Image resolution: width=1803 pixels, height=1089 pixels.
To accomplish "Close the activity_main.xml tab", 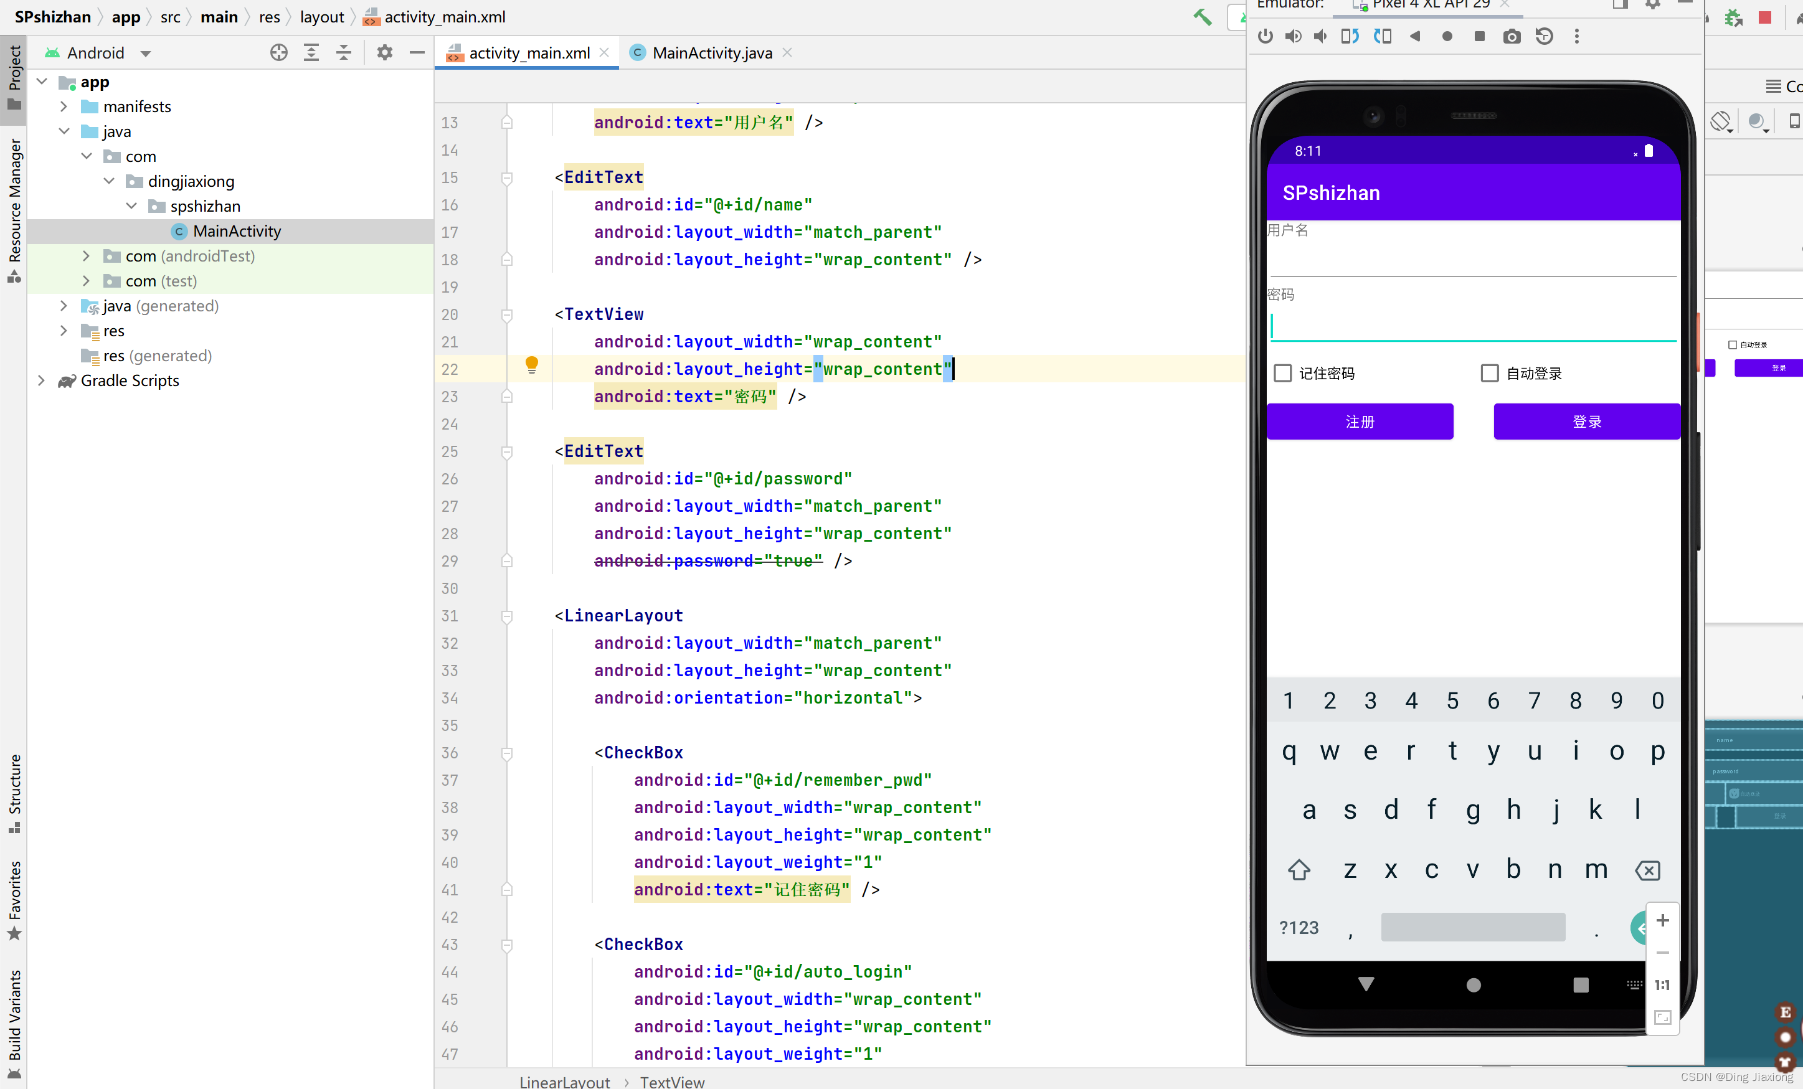I will pos(604,53).
